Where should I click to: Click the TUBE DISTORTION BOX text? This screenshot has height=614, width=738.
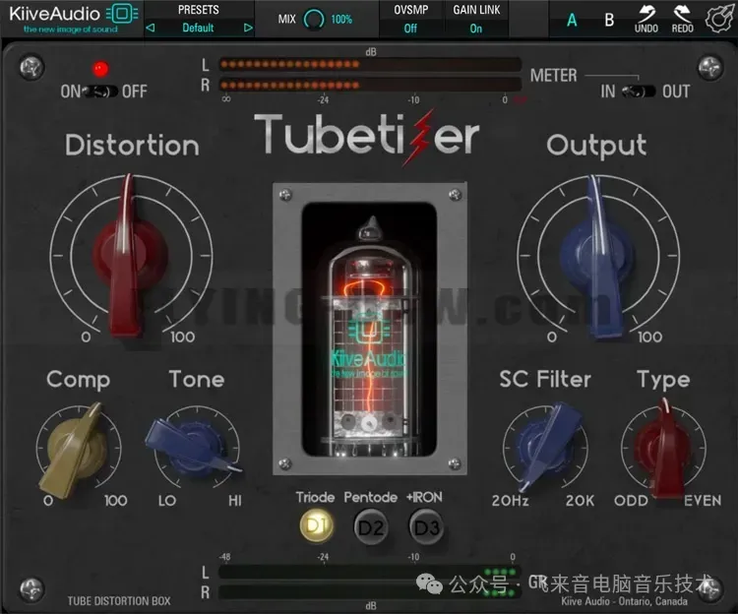pyautogui.click(x=119, y=601)
